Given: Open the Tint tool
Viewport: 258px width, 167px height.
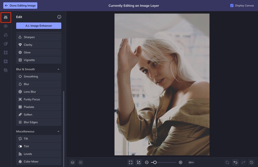Looking at the screenshot, I should pyautogui.click(x=39, y=146).
